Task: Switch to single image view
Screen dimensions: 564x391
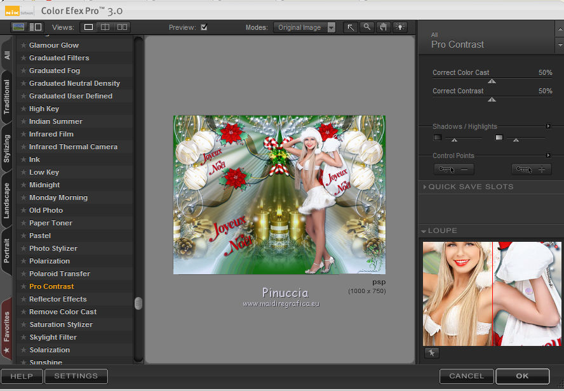Action: [x=88, y=27]
